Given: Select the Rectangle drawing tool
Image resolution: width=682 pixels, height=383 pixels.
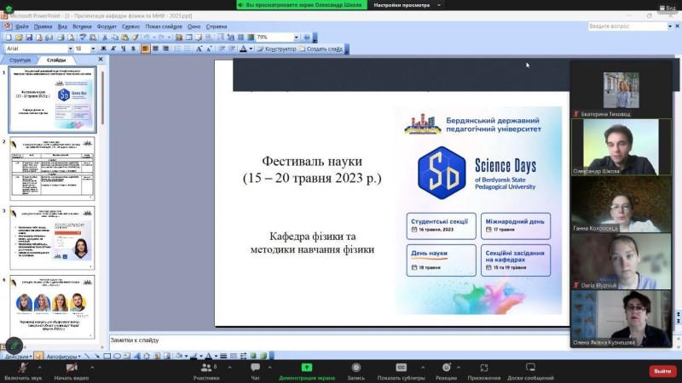Looking at the screenshot, I should pos(107,356).
